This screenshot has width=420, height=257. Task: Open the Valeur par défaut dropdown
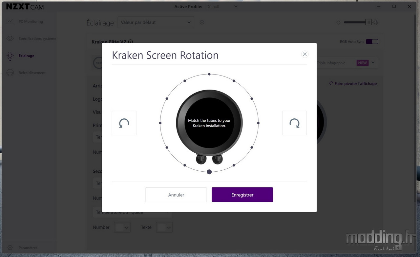click(156, 22)
